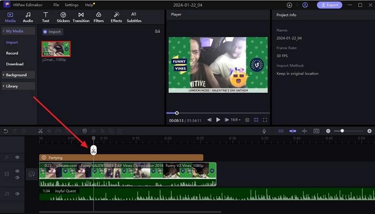The image size is (375, 214).
Task: Select the Media tab
Action: [x=10, y=17]
